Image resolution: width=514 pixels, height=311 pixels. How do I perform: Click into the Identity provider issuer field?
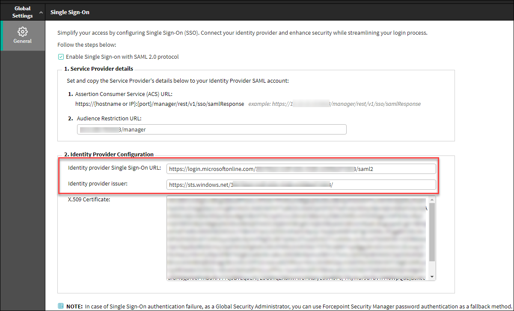301,185
